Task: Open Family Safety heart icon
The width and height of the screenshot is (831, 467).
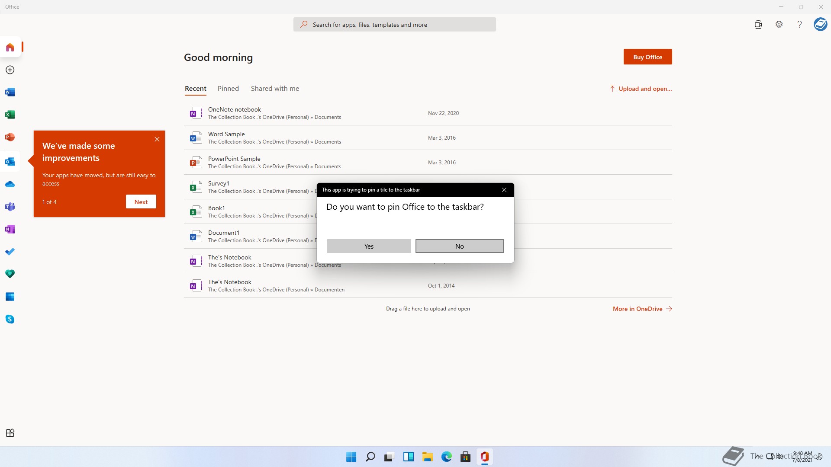Action: (x=10, y=274)
